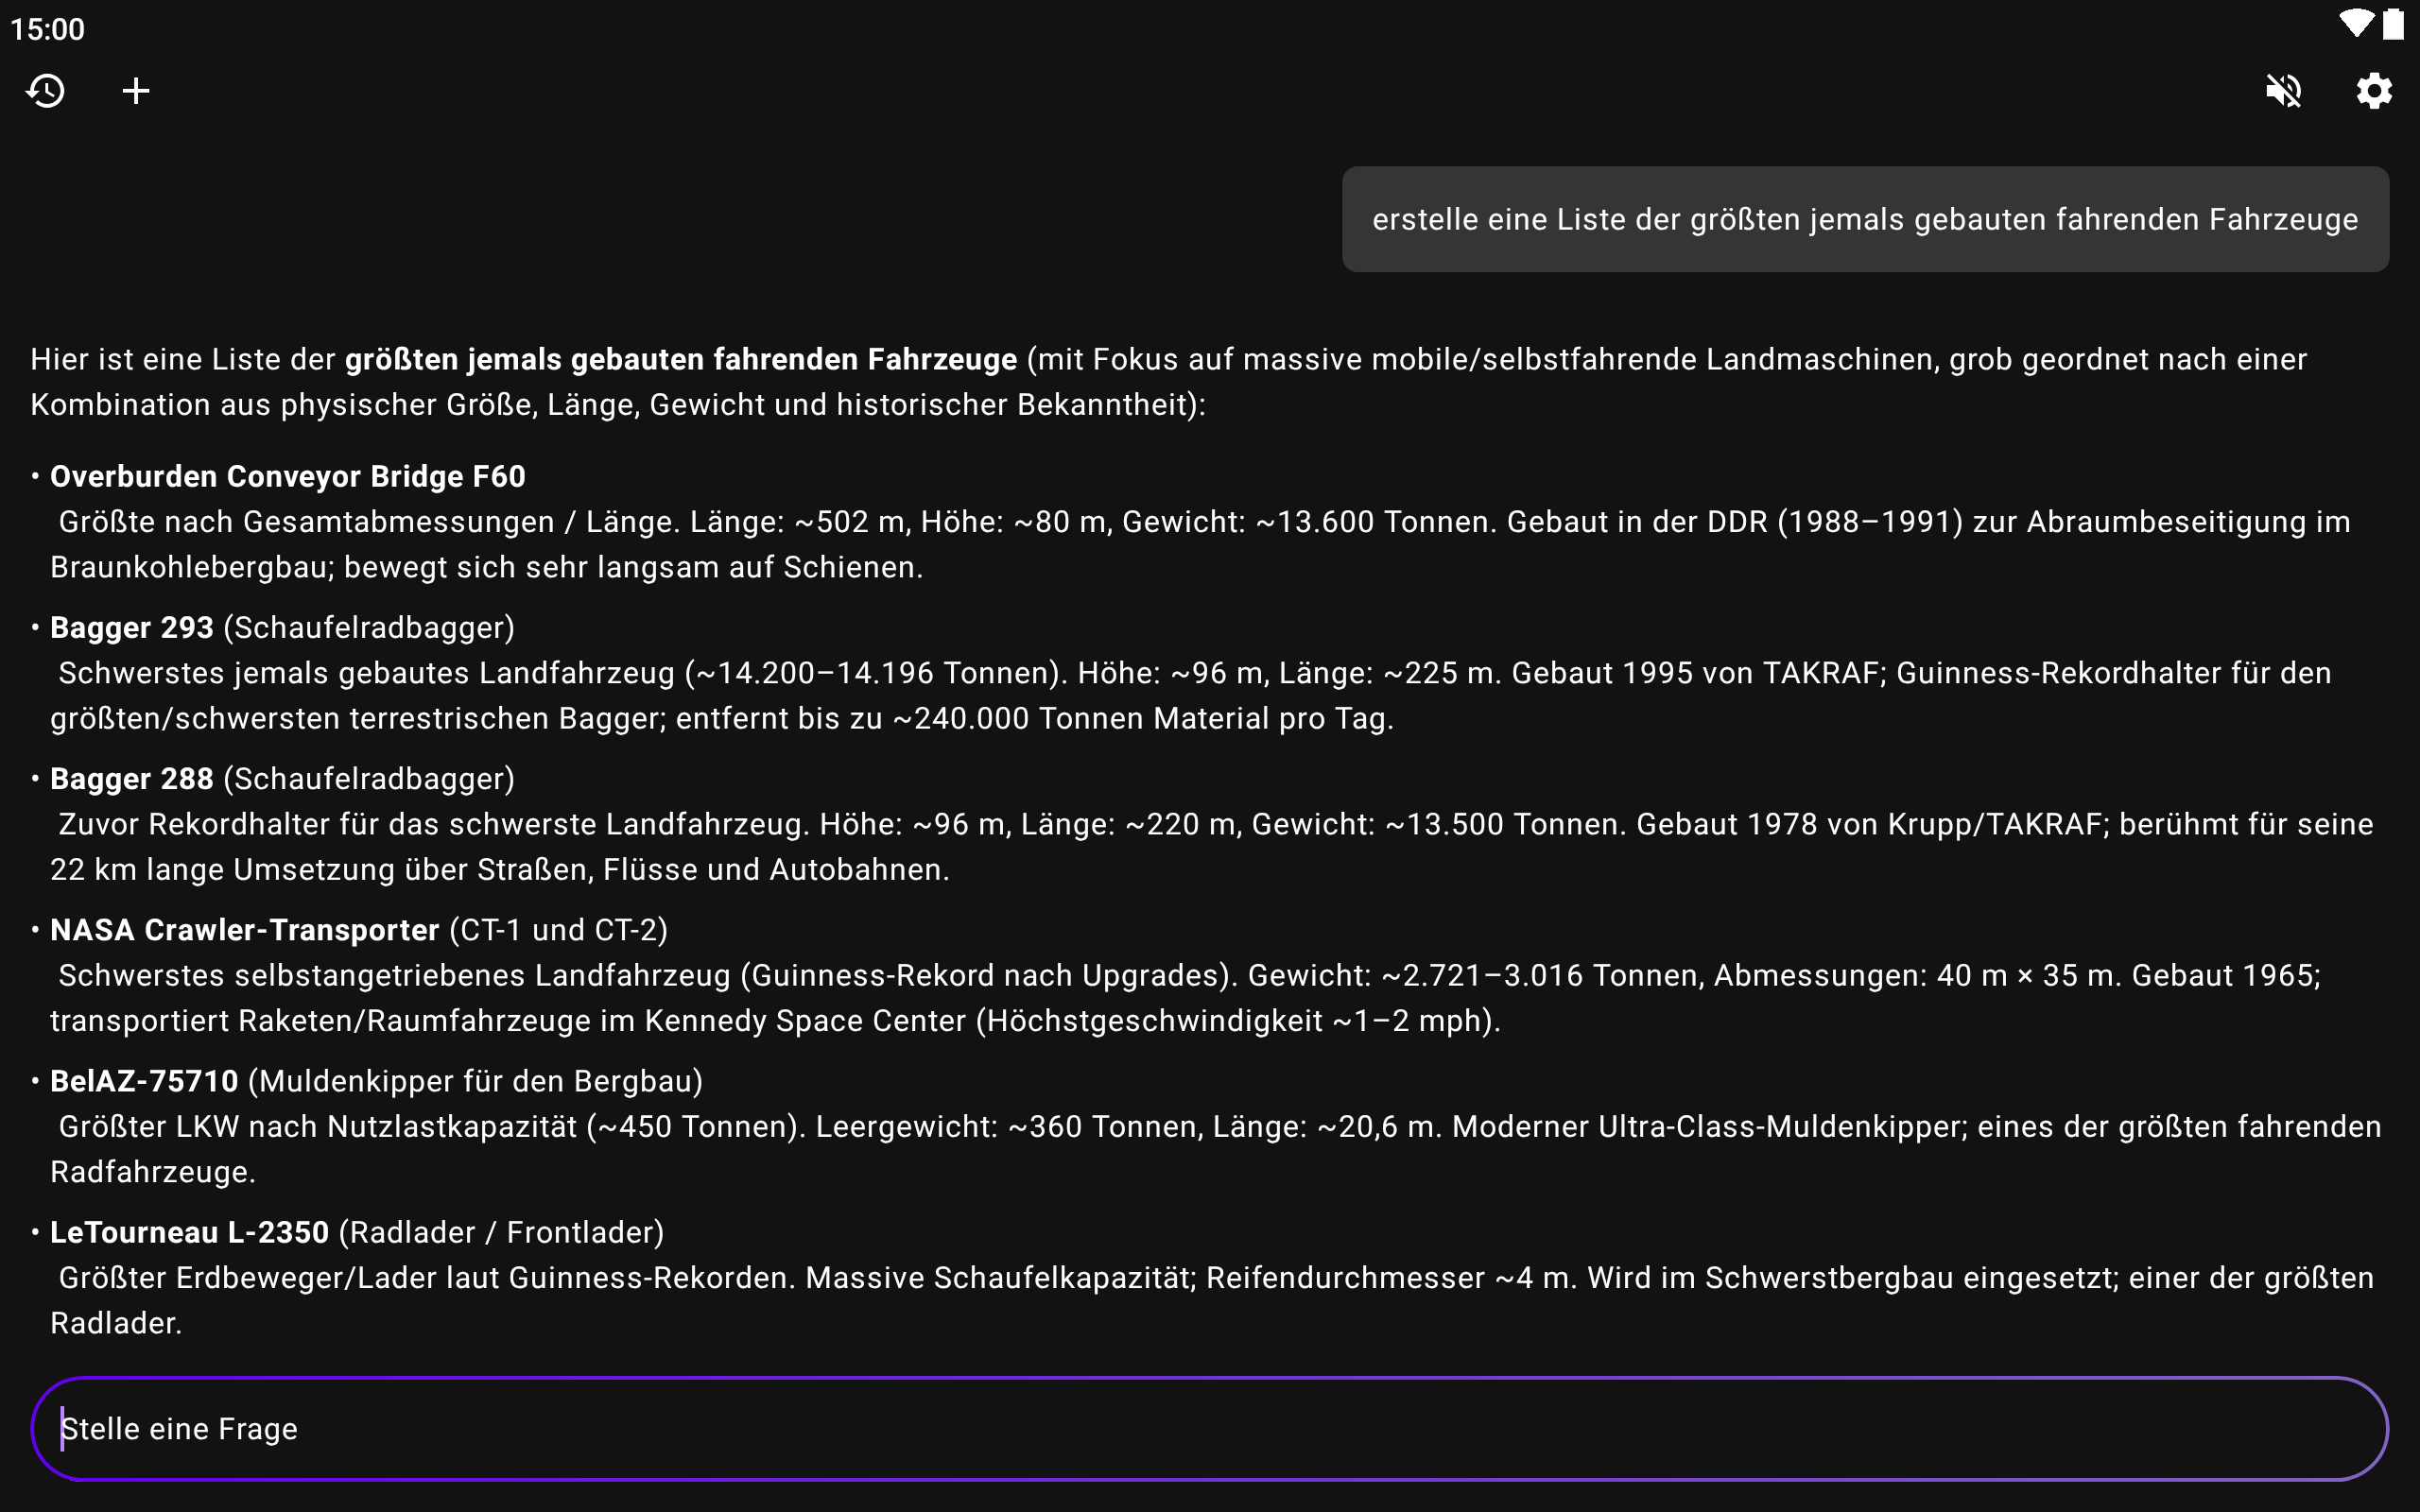Open settings gear icon
This screenshot has width=2420, height=1512.
[x=2374, y=91]
